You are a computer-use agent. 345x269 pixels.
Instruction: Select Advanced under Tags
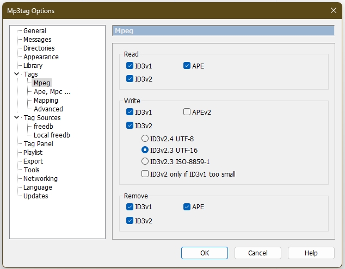pyautogui.click(x=48, y=109)
